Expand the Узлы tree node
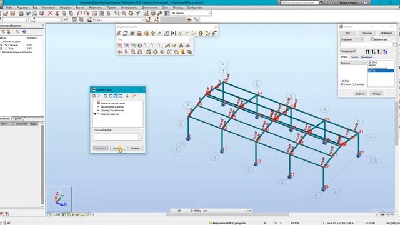Viewport: 400px width, 225px height. click(x=1, y=49)
